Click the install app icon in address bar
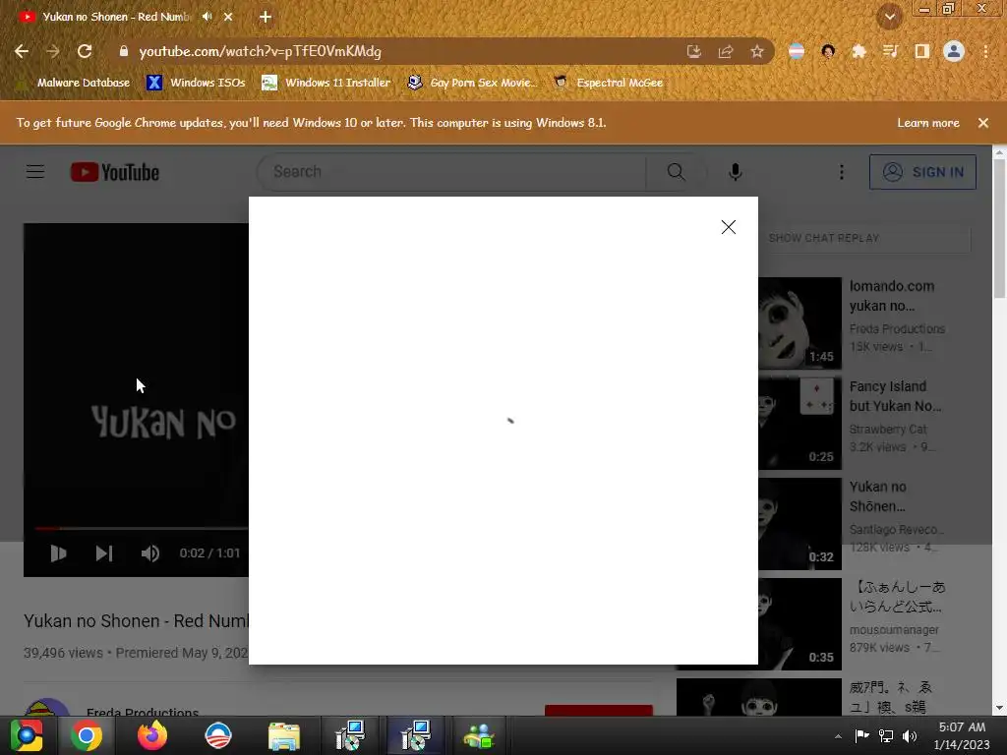Screen dimensions: 1007x755 [694, 51]
